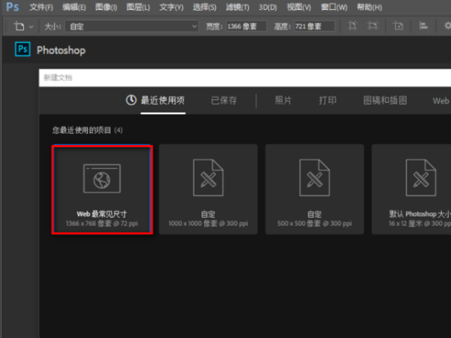Click the 宽度 width field showing 1366 像素

point(247,26)
